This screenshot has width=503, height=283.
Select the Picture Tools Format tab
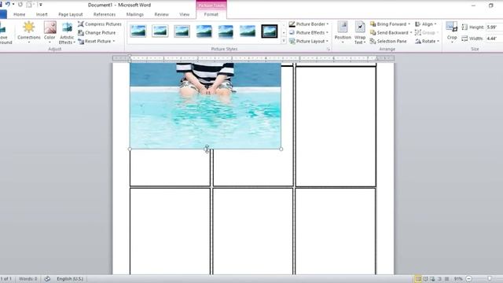(x=211, y=14)
